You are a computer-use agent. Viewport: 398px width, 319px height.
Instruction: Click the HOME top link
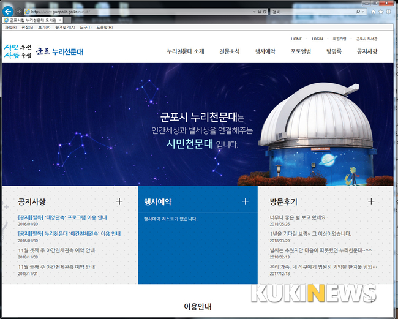[296, 39]
